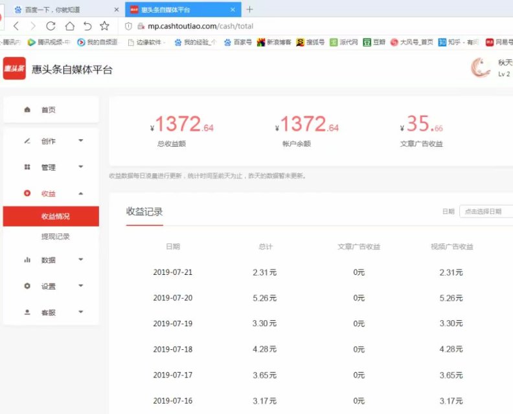Open the 豆瓣 bookmark
This screenshot has height=414, width=513.
point(374,42)
